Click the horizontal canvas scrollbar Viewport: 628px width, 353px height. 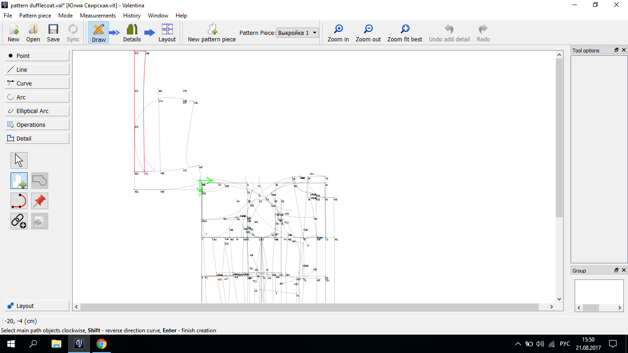[x=309, y=307]
